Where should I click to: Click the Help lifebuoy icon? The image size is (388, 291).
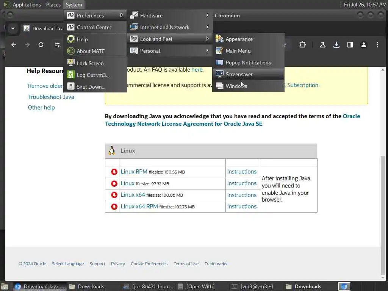[71, 39]
